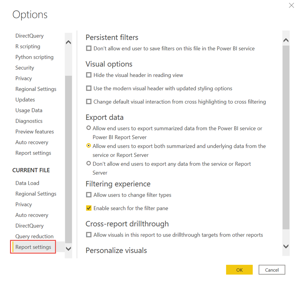Check Change default visual interaction to cross filtering
The height and width of the screenshot is (287, 298).
click(x=89, y=102)
